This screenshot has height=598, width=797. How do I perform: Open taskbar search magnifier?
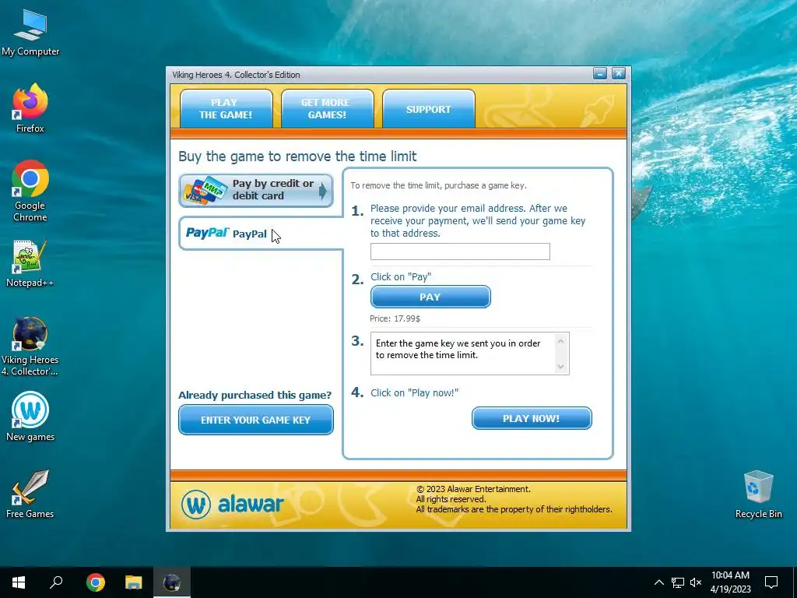point(56,582)
